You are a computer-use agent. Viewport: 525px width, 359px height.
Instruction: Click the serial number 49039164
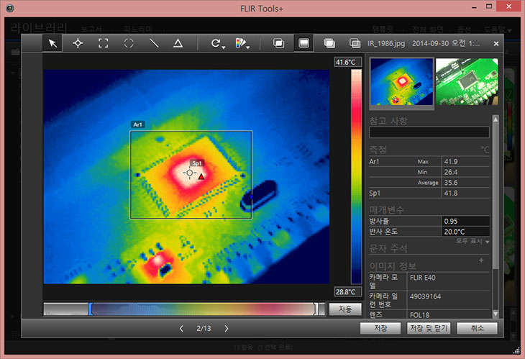click(425, 296)
